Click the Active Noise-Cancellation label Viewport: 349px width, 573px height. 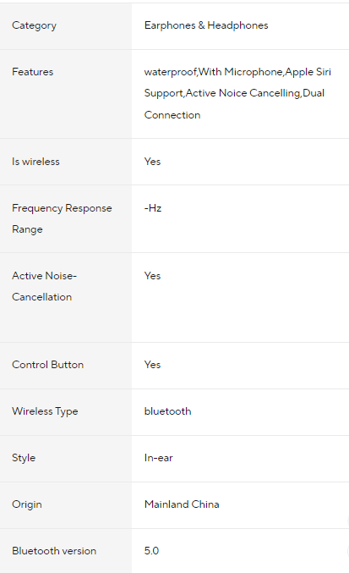pyautogui.click(x=44, y=286)
